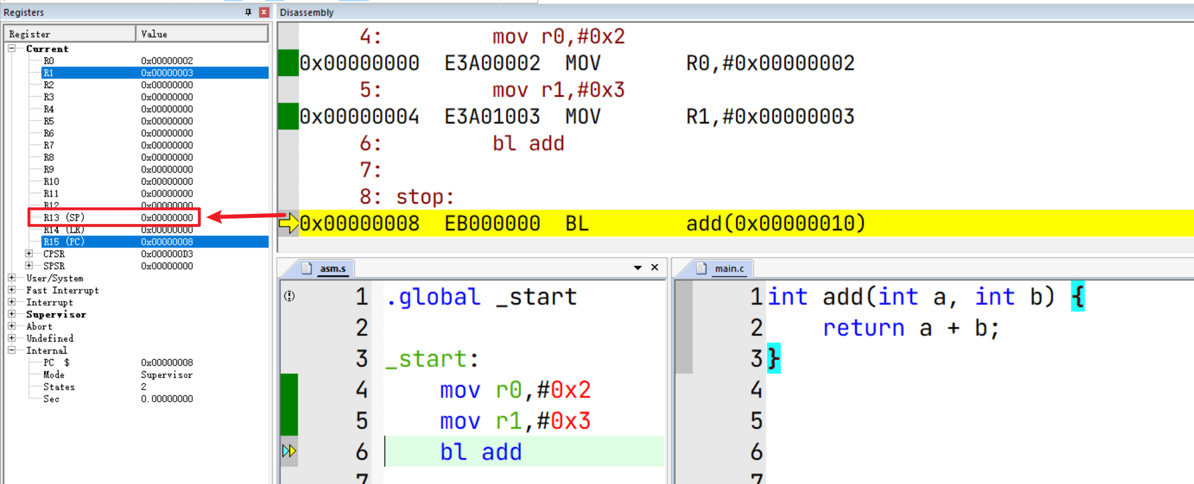
Task: Select the R5 register row
Action: [154, 121]
